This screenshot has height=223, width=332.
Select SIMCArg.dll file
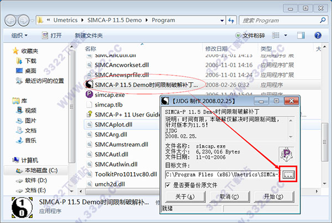pos(111,135)
